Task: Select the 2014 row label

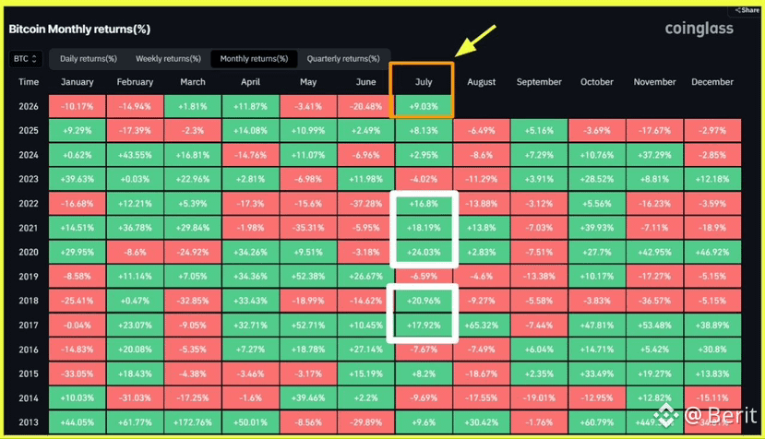Action: coord(29,398)
